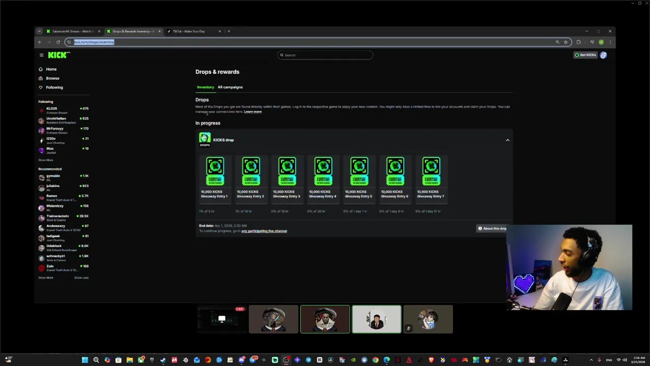650x366 pixels.
Task: Open recommended channel Odablock
Action: pyautogui.click(x=63, y=248)
